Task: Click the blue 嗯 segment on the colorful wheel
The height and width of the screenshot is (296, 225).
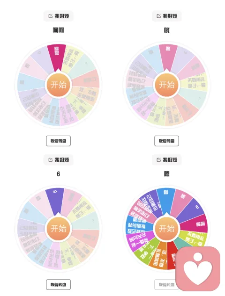Action: click(166, 199)
